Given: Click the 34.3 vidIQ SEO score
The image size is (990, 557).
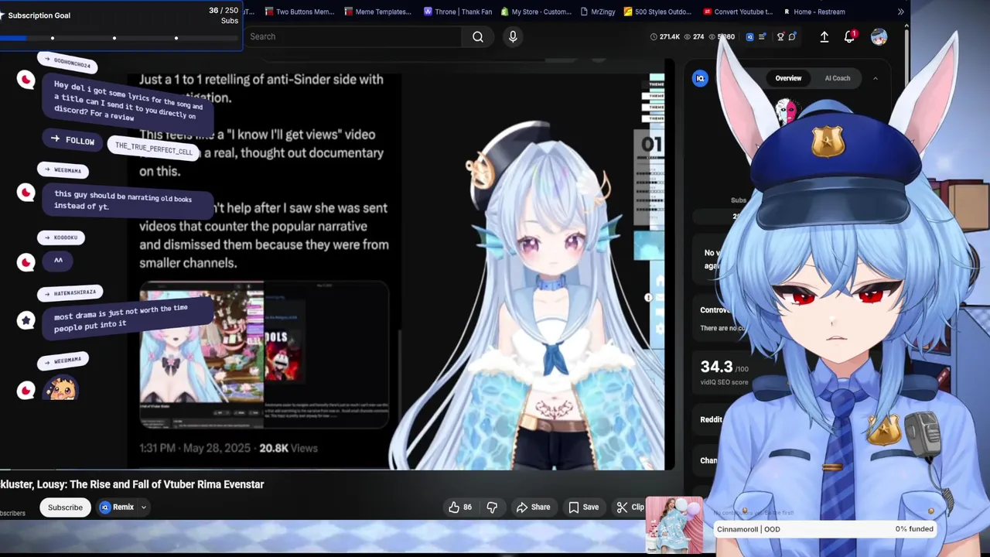Looking at the screenshot, I should click(x=716, y=367).
